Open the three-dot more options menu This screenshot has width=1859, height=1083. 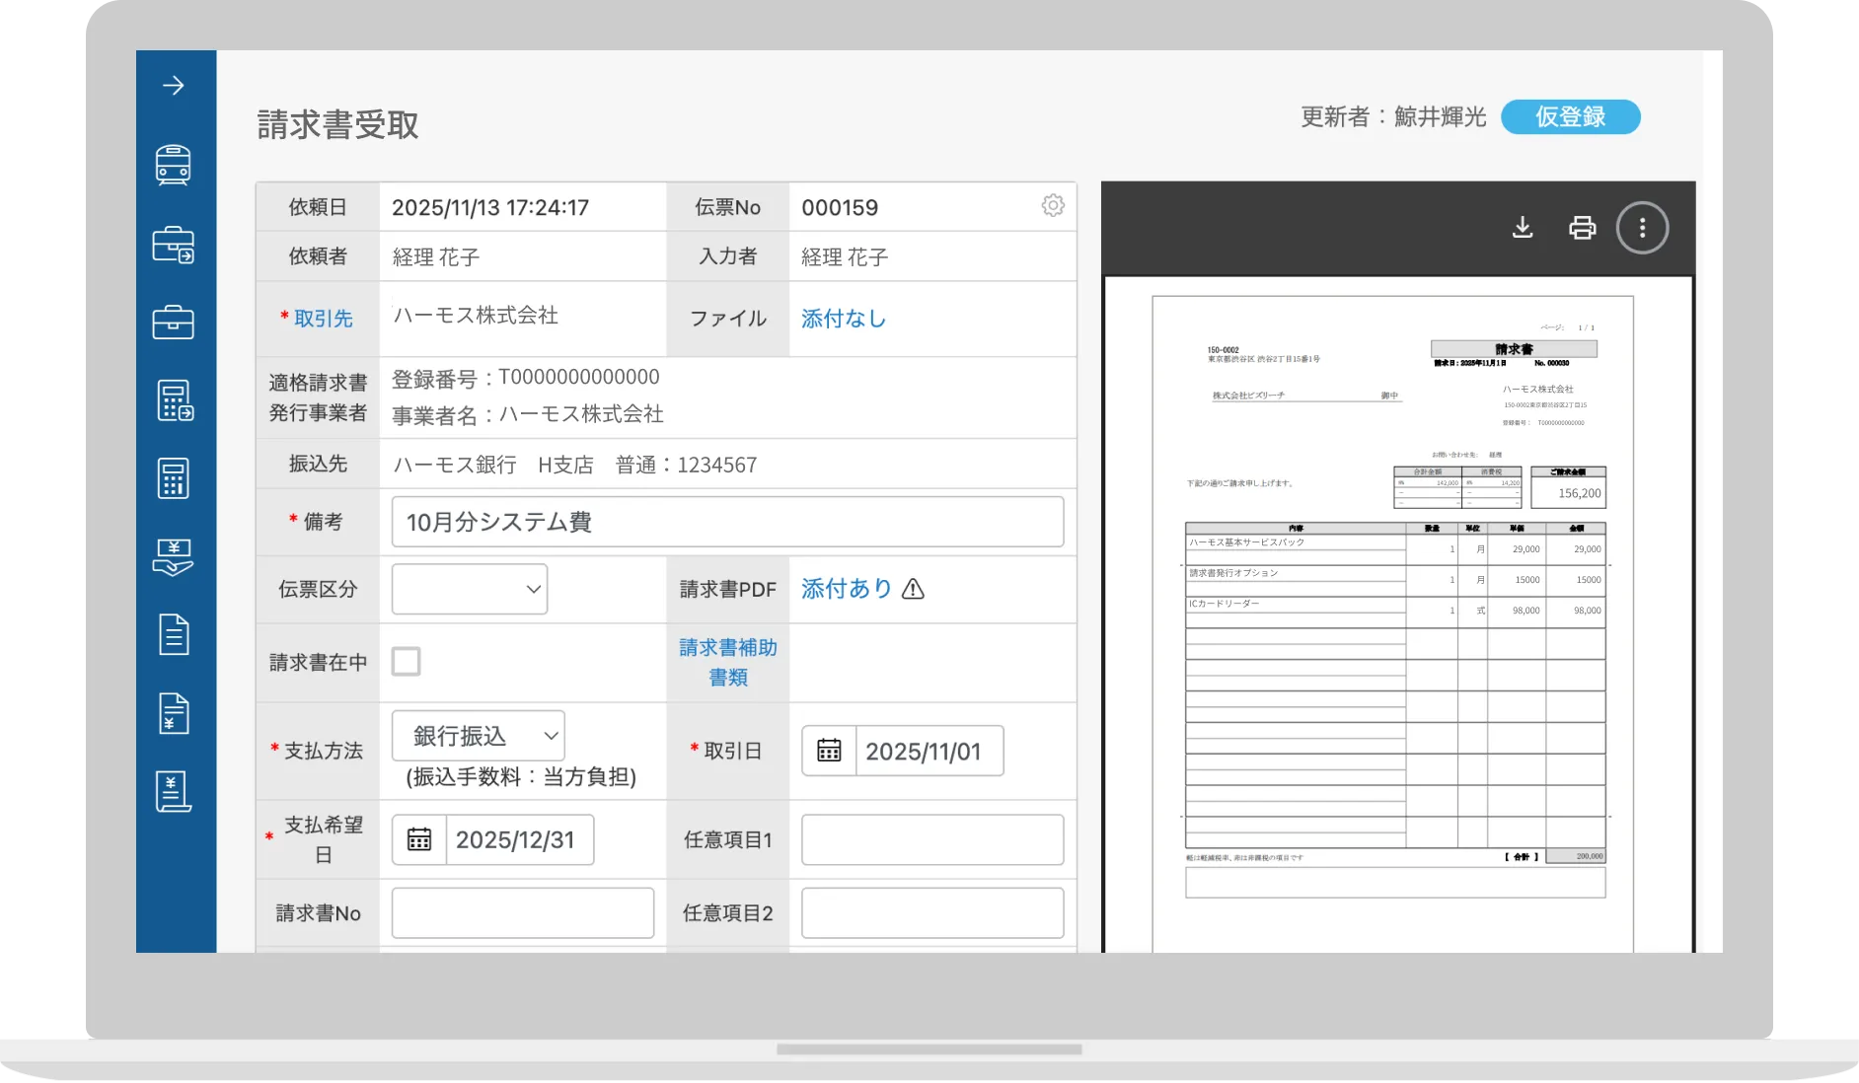point(1642,228)
